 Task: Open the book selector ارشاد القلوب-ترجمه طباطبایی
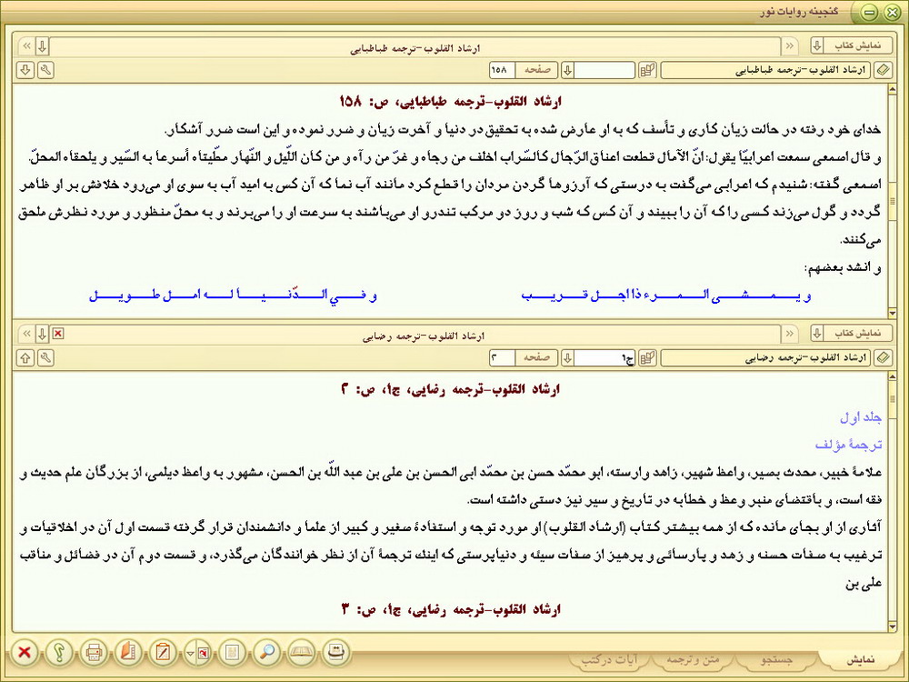pyautogui.click(x=765, y=70)
